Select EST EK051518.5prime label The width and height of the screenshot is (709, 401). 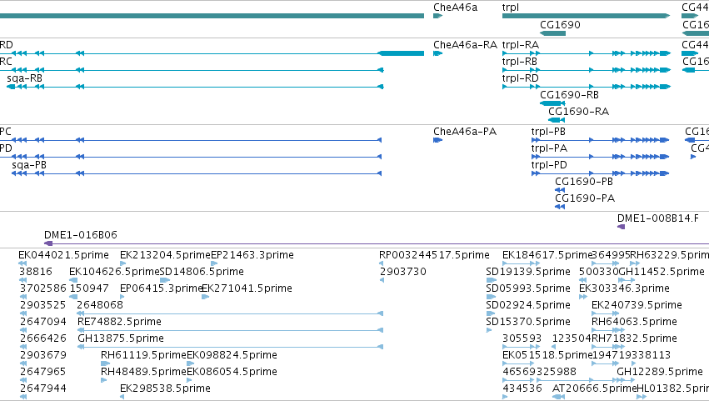547,355
